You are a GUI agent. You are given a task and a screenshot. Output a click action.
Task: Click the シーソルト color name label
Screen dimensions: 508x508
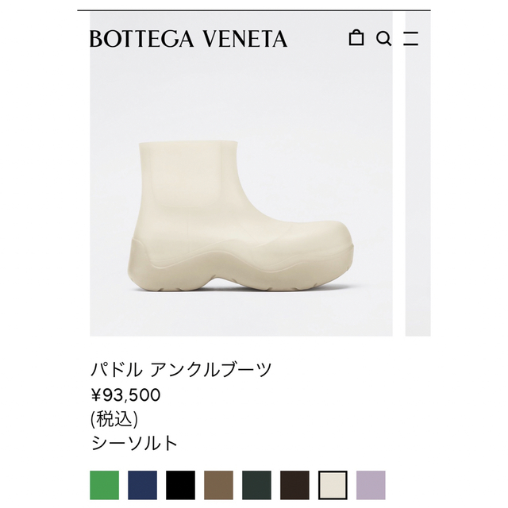click(x=134, y=443)
